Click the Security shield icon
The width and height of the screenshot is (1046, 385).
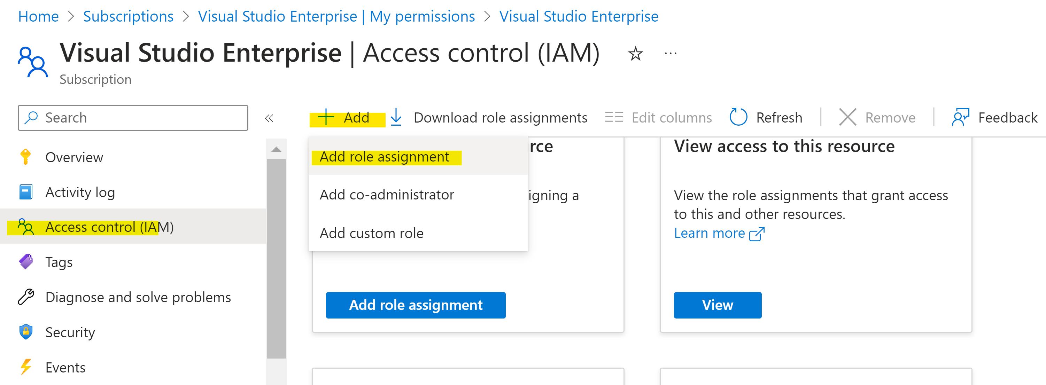coord(25,332)
